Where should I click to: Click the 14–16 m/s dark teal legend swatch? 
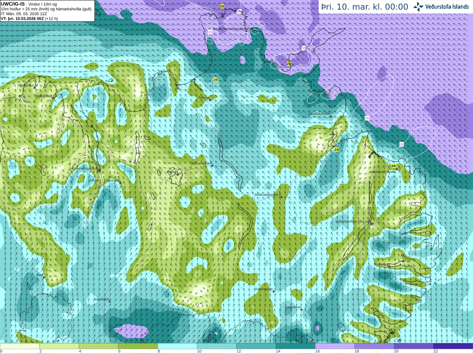pyautogui.click(x=296, y=346)
